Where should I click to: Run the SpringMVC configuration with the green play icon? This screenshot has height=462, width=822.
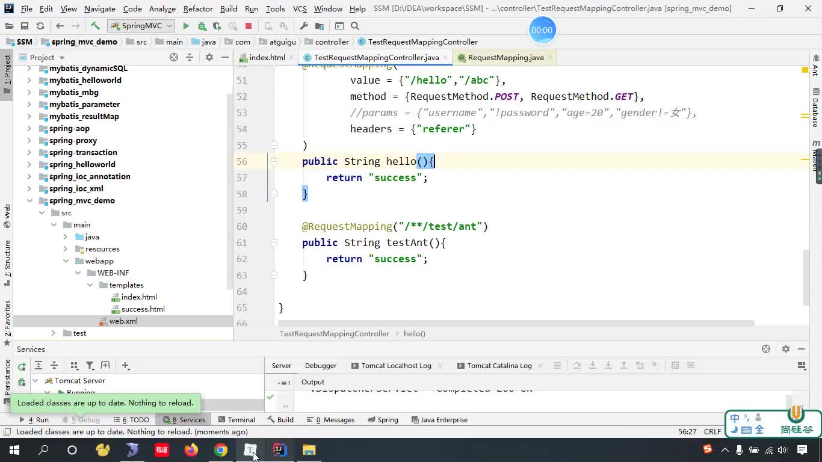click(x=186, y=26)
